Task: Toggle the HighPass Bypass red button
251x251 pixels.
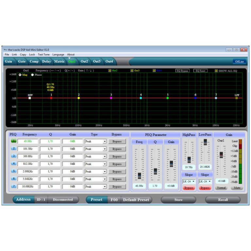Action: coord(189,188)
